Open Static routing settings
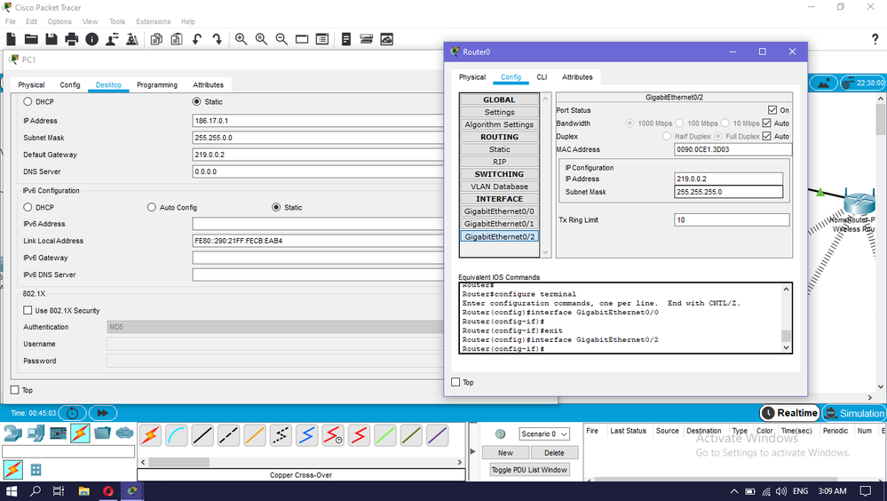Viewport: 887px width, 501px height. pyautogui.click(x=499, y=149)
